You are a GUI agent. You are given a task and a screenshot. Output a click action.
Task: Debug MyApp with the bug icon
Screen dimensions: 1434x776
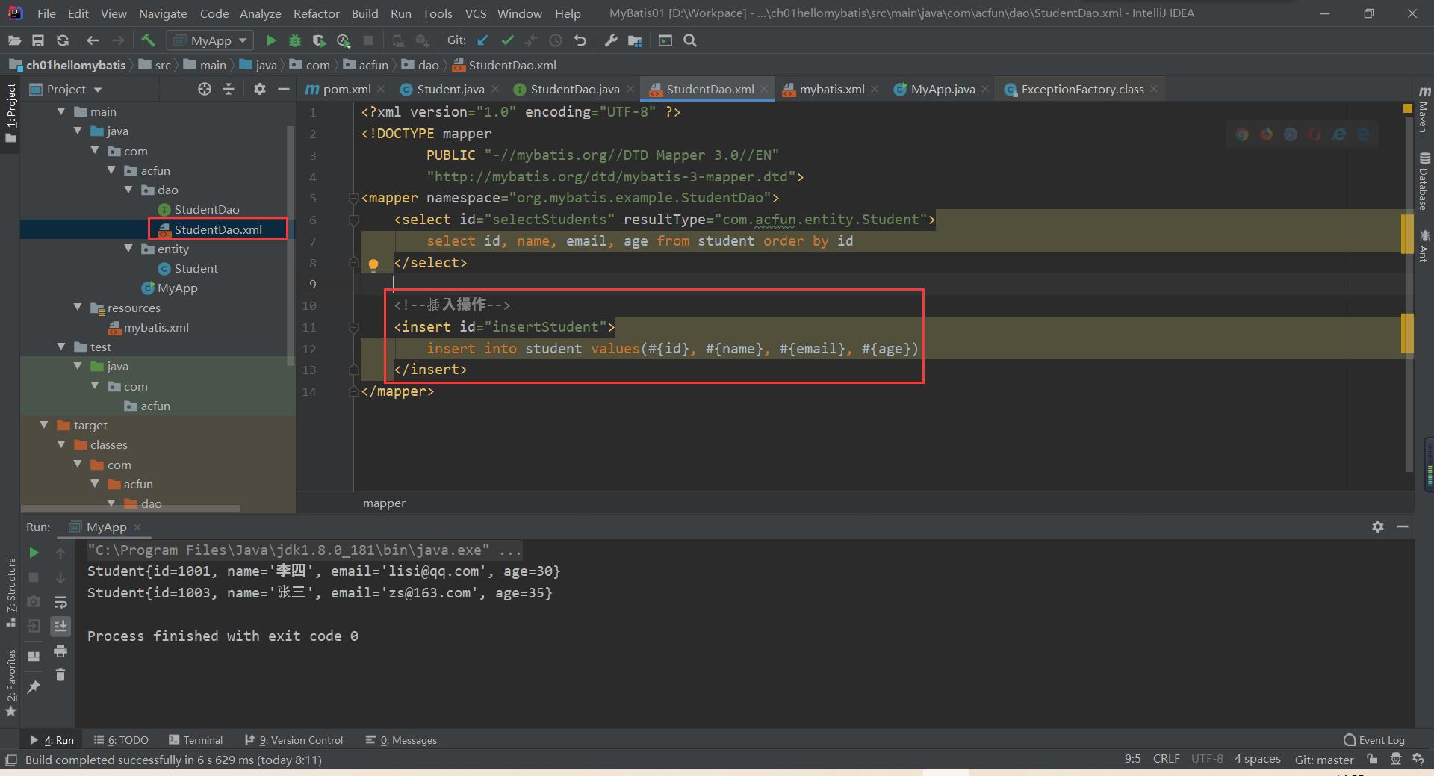[295, 40]
